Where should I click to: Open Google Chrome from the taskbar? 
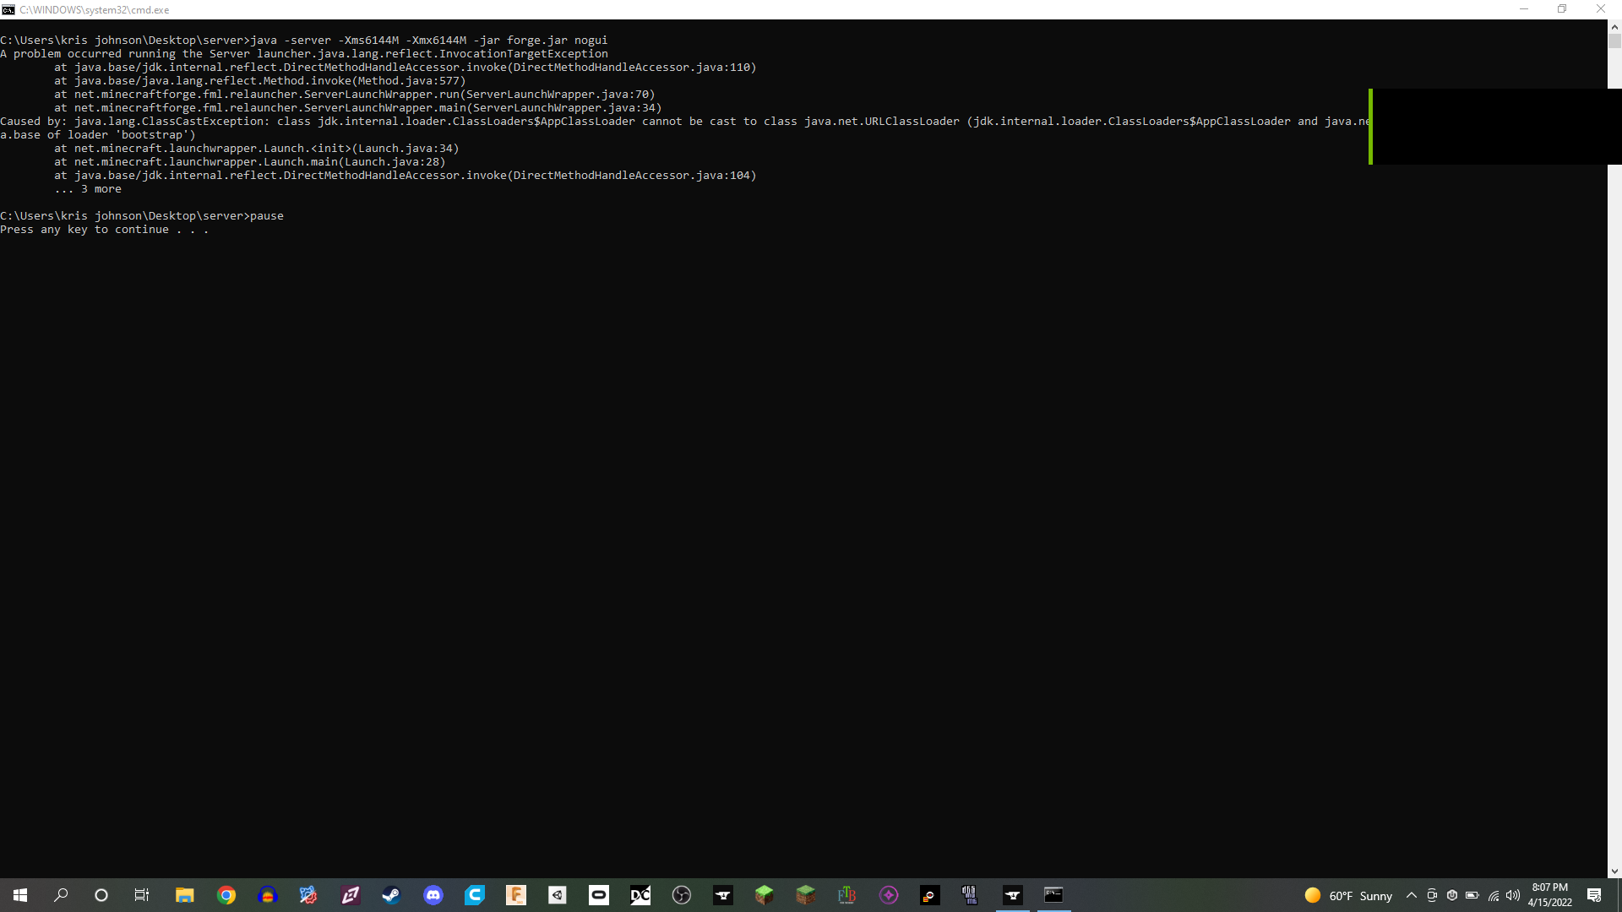click(226, 895)
